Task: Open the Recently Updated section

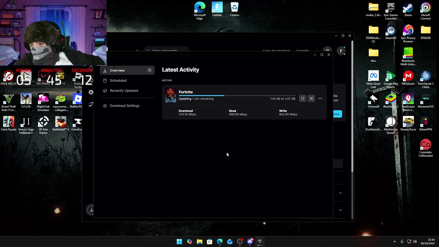Action: click(x=124, y=91)
